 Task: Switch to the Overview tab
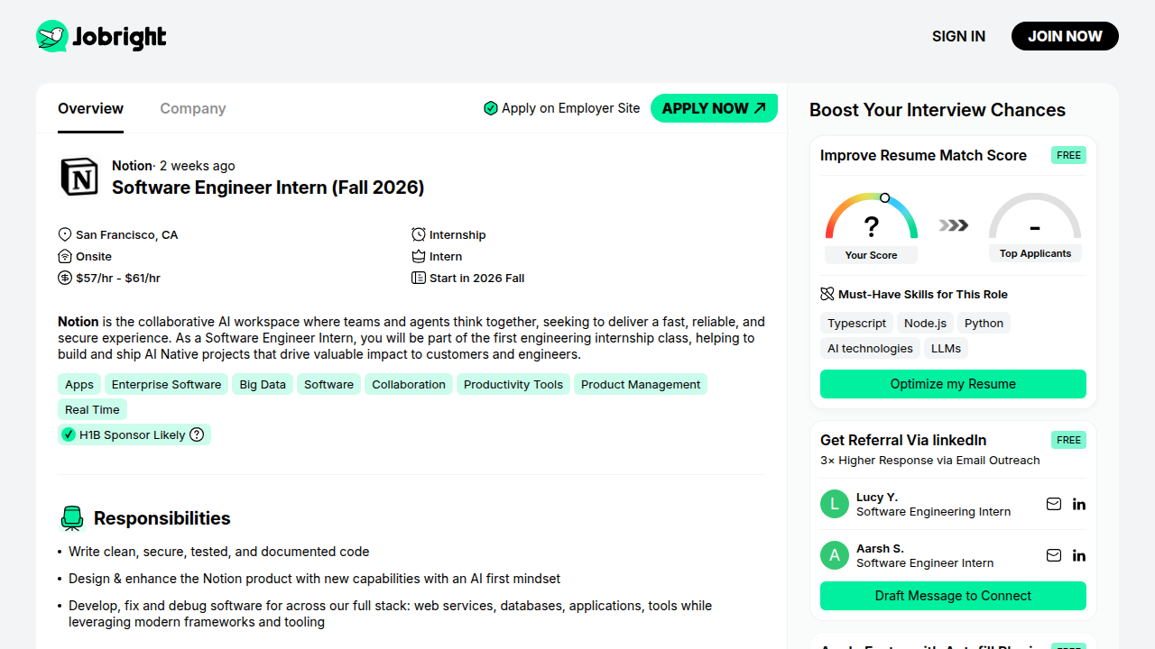pyautogui.click(x=90, y=108)
